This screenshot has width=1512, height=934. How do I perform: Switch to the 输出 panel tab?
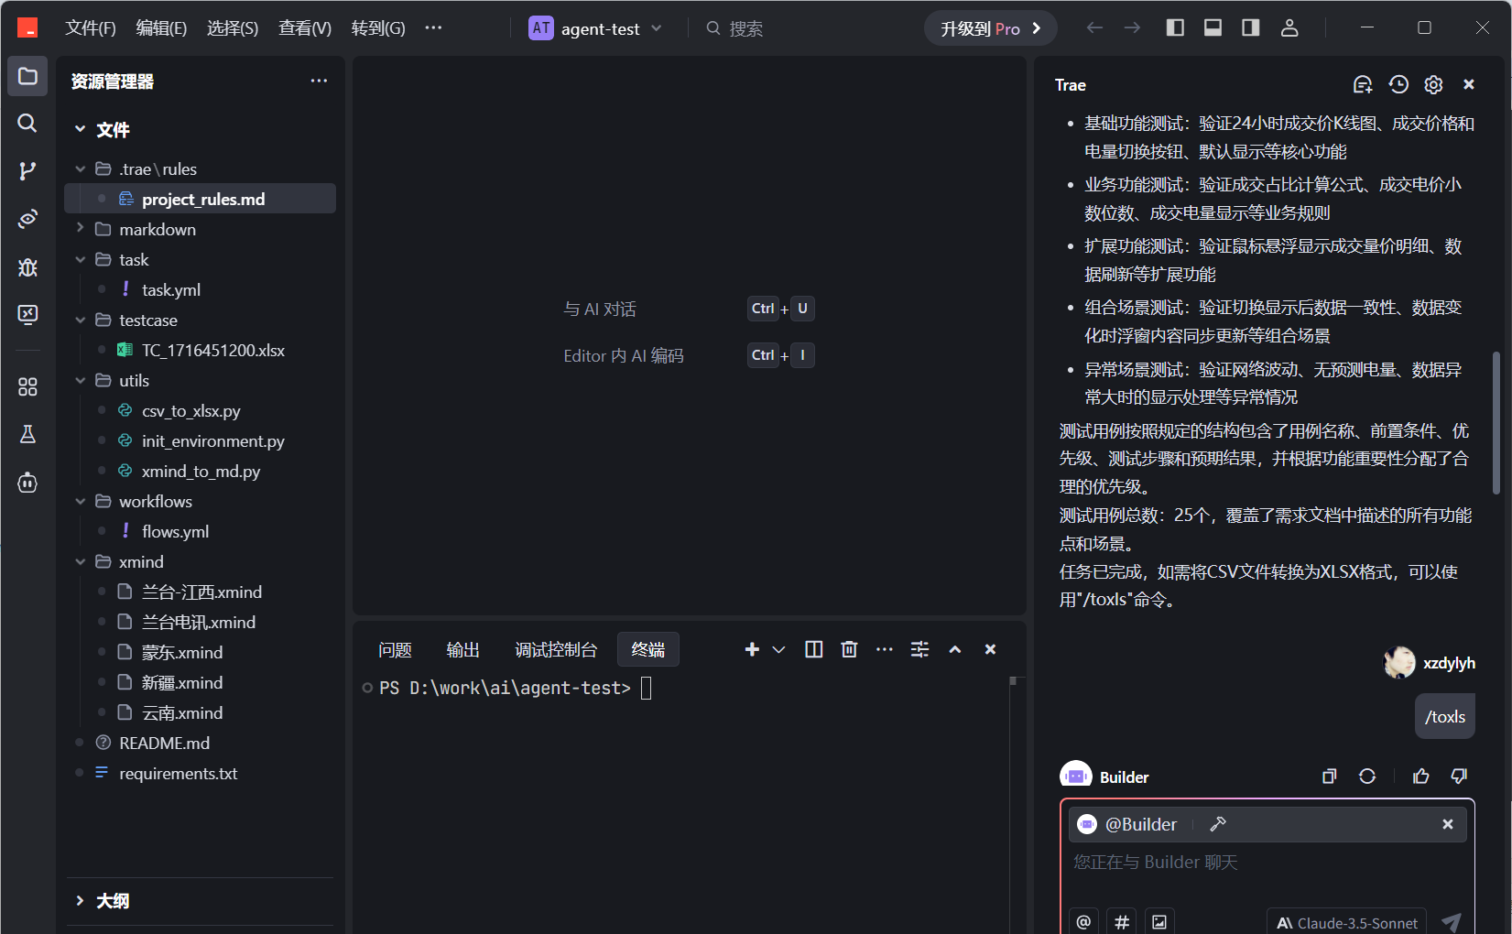(462, 649)
